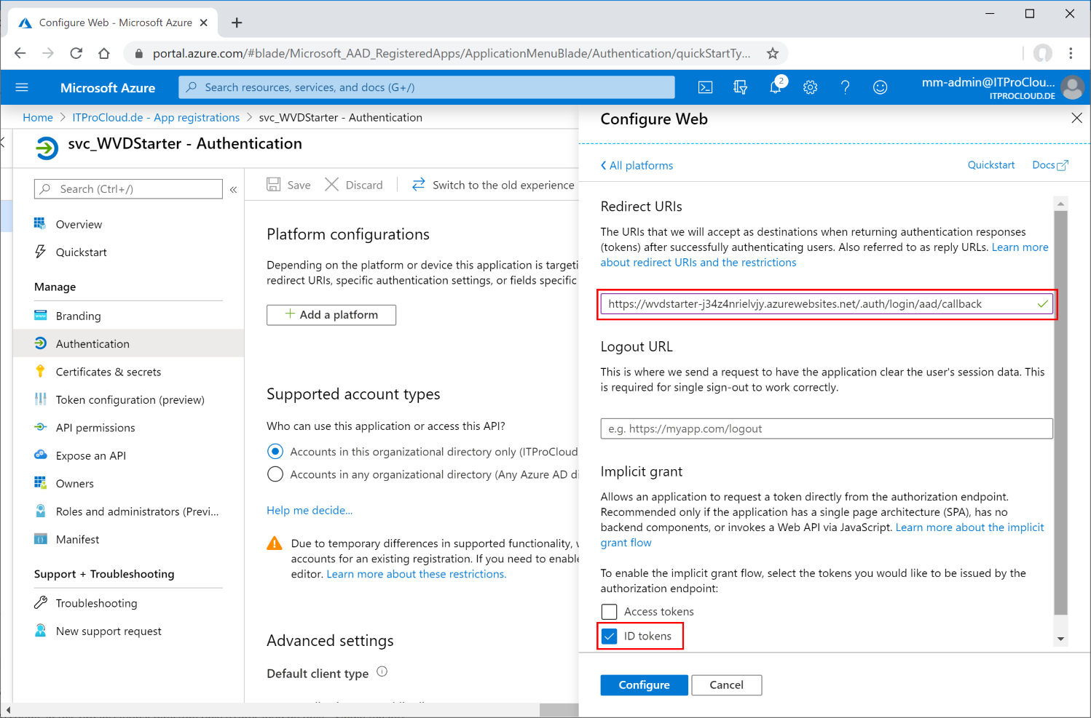This screenshot has height=718, width=1091.
Task: Close the Configure Web browser tab
Action: (x=204, y=23)
